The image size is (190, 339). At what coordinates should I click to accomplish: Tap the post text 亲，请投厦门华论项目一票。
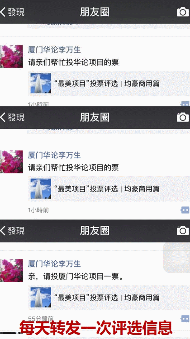tap(76, 277)
